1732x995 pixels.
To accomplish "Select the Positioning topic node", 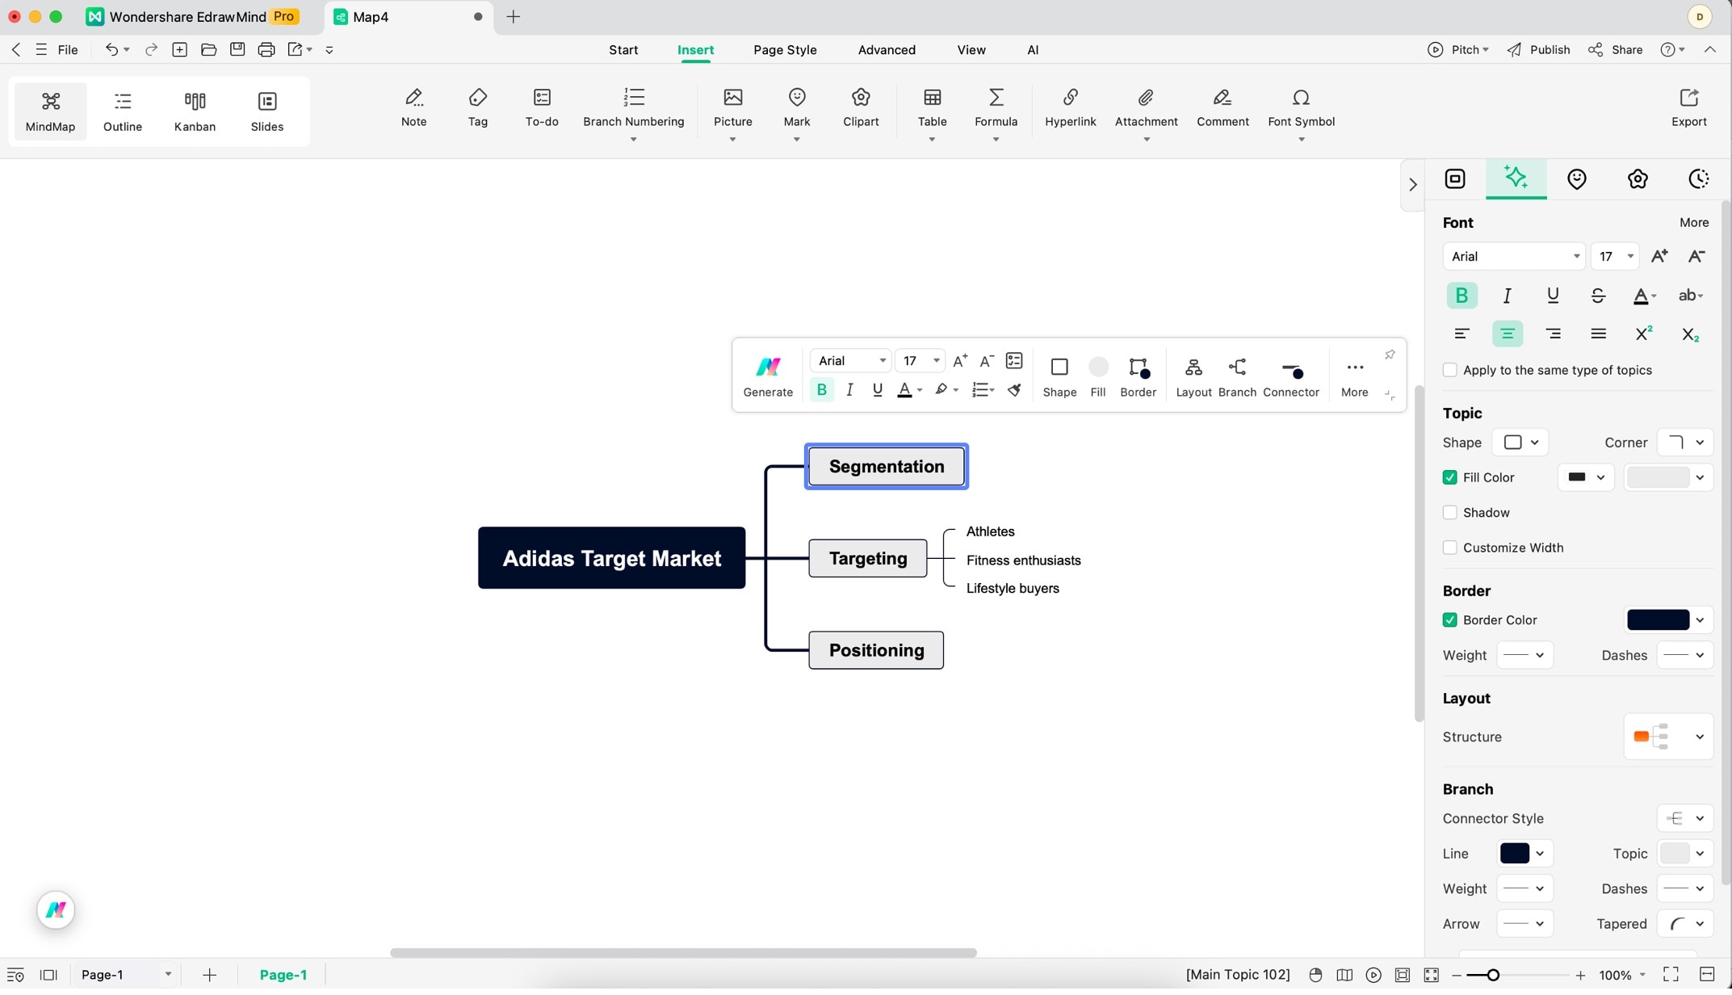I will click(x=875, y=650).
